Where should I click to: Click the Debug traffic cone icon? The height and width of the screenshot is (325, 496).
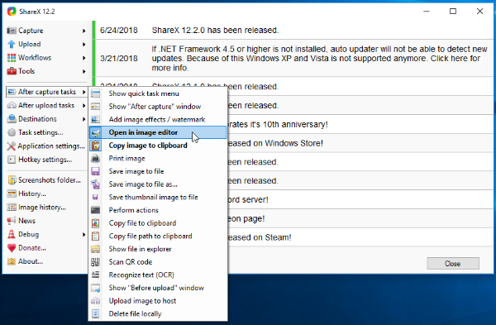click(12, 234)
